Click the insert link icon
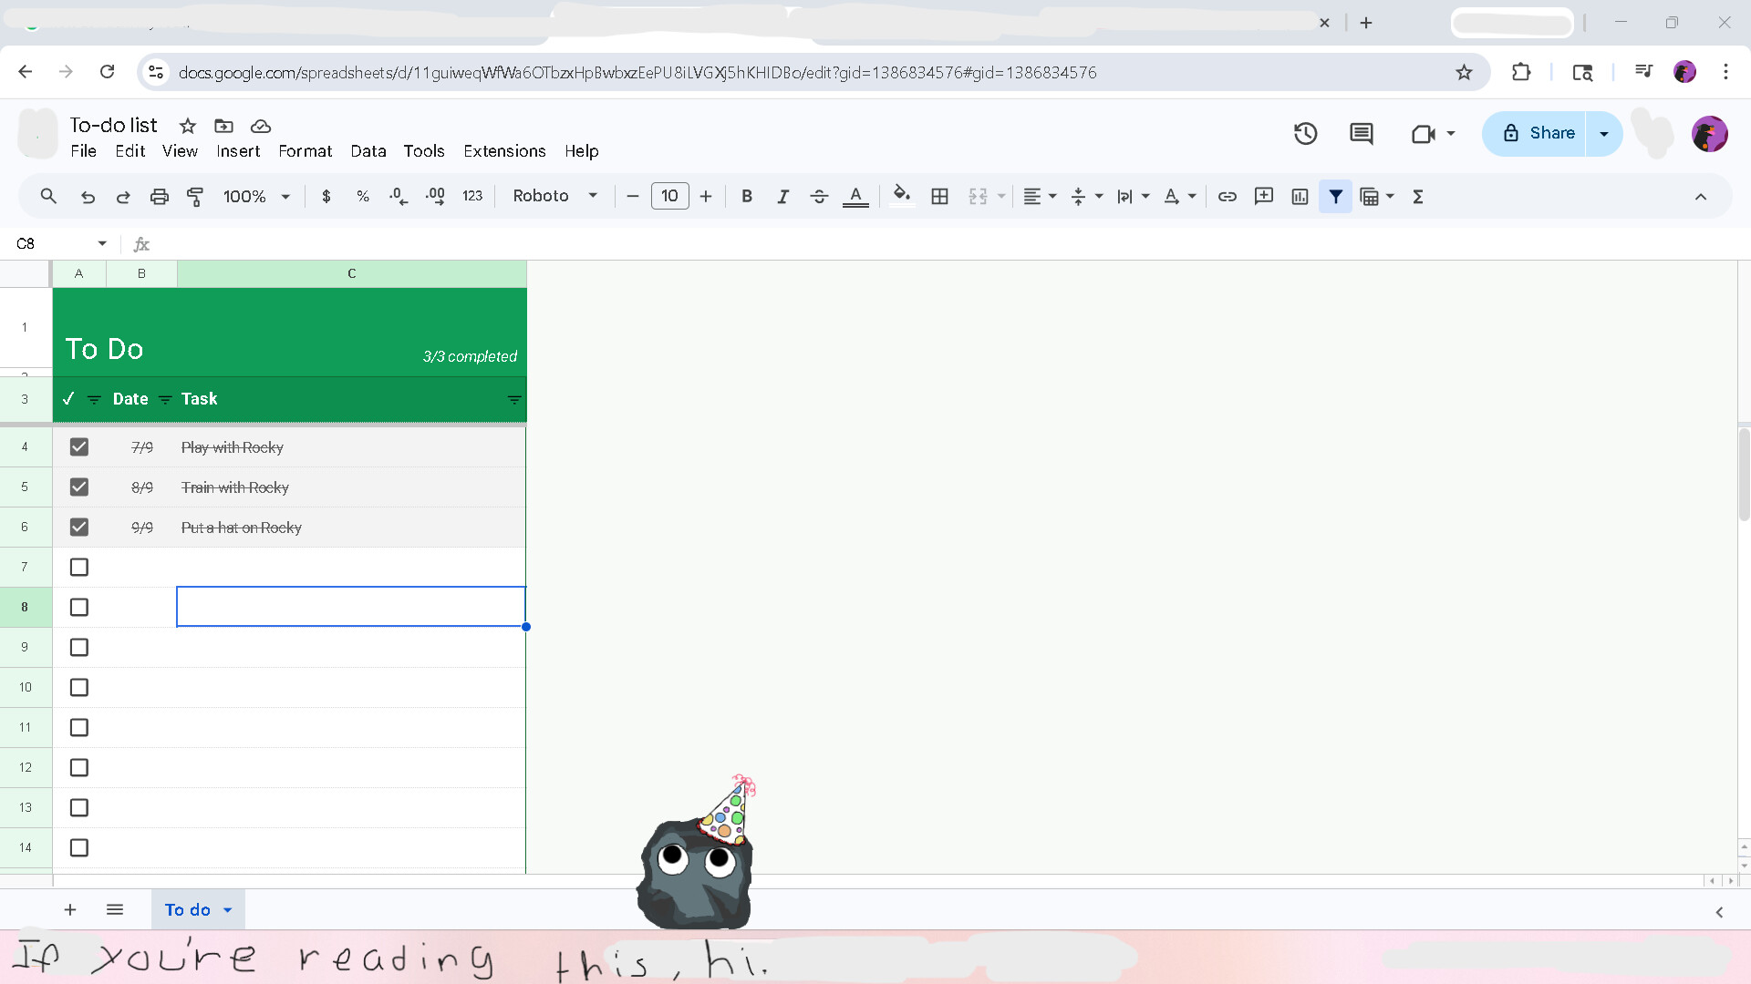The height and width of the screenshot is (984, 1751). 1227,196
